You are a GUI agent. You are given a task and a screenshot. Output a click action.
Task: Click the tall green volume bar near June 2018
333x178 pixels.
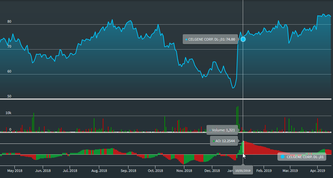33,122
